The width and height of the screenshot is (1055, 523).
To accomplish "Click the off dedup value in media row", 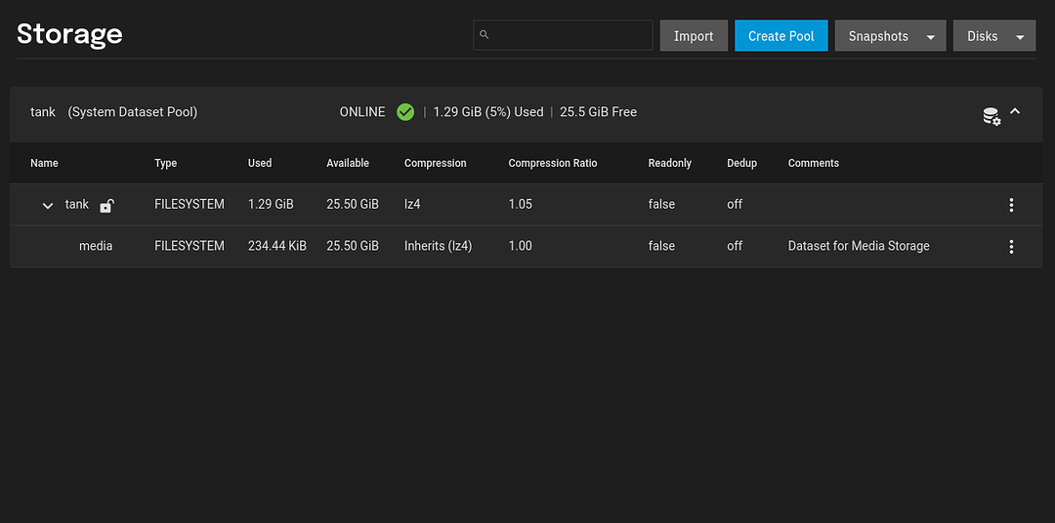I will 735,246.
